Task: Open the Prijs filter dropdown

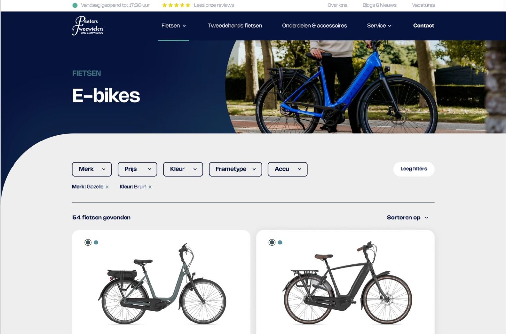Action: (x=137, y=169)
